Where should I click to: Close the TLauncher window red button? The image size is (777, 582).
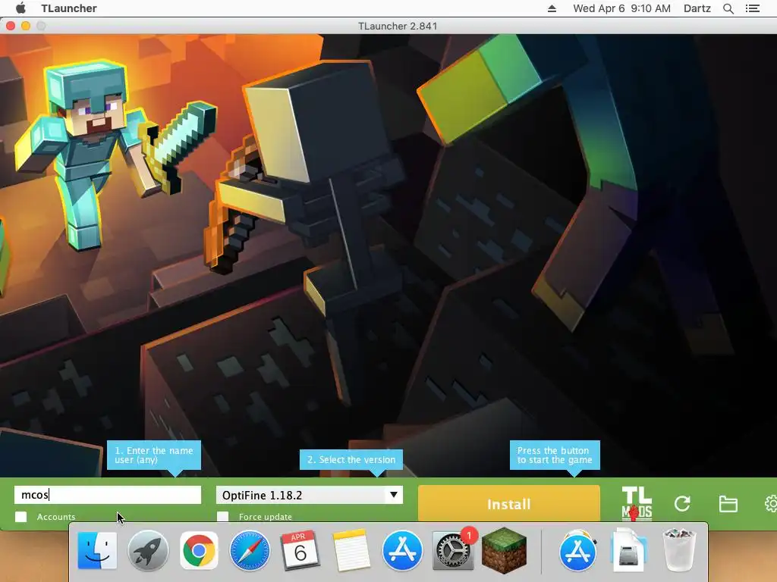click(11, 26)
